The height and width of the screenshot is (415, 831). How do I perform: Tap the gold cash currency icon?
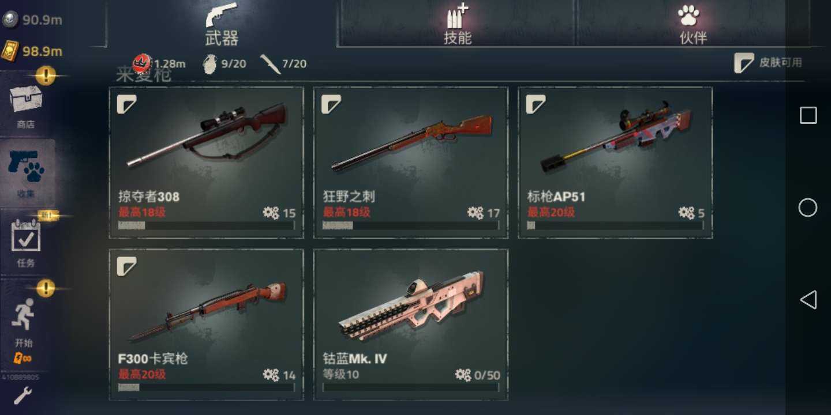click(10, 51)
